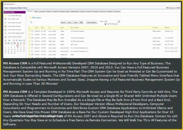The height and width of the screenshot is (130, 183).
Task: Sort by the Phone column header
Action: click(x=167, y=28)
